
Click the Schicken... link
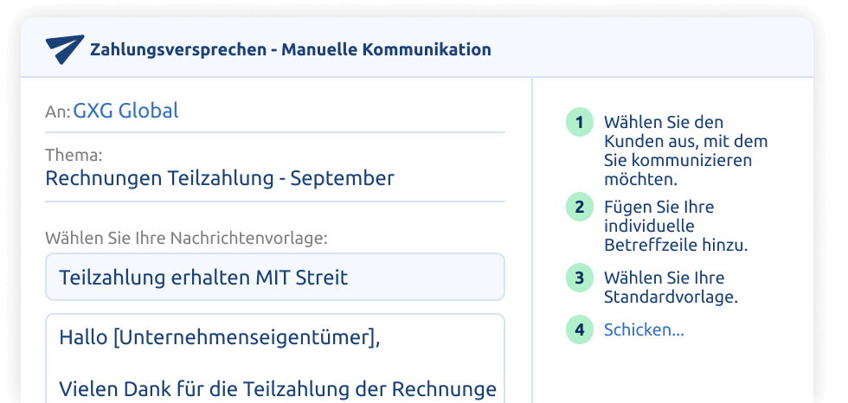click(x=644, y=329)
